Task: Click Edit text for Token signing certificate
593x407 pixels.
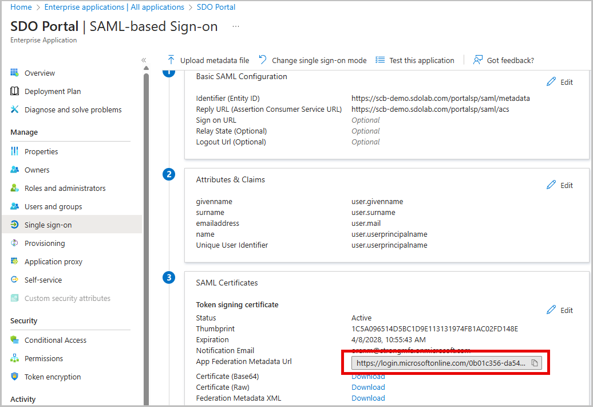Action: pos(567,310)
